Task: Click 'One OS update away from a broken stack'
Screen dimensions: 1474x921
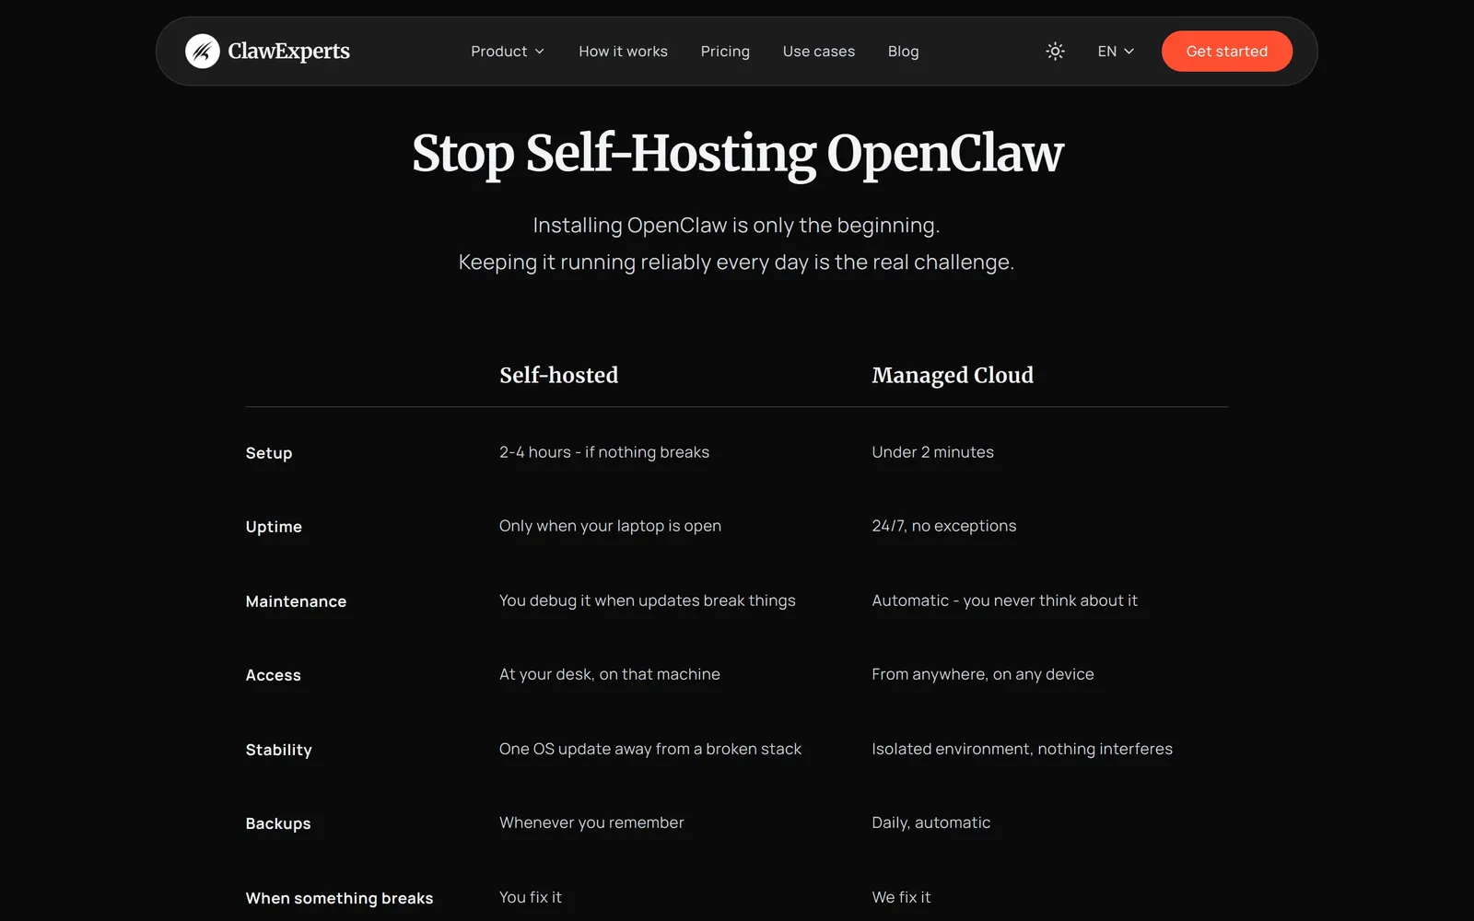Action: click(650, 749)
